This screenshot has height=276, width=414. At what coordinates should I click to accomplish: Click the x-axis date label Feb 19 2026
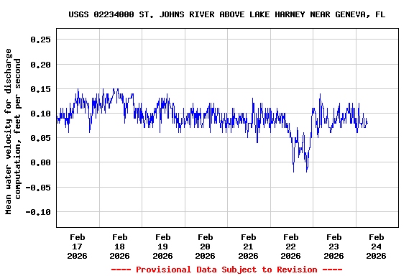162,247
